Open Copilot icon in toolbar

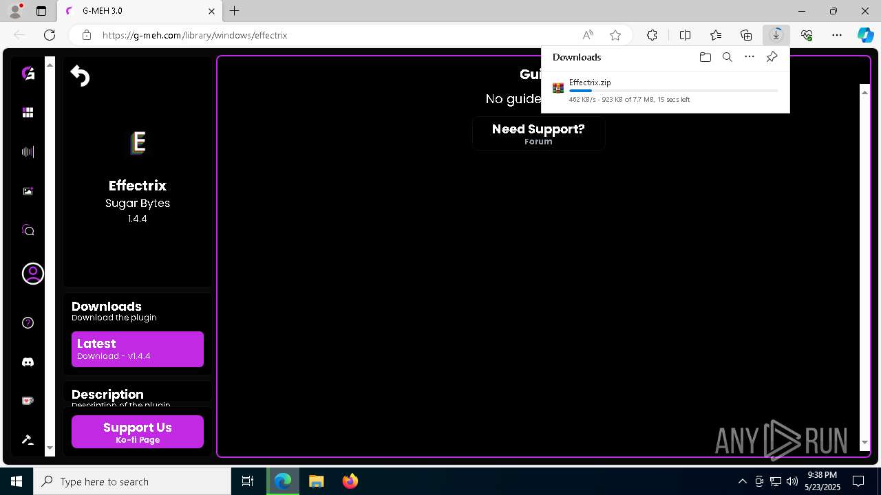pos(865,35)
